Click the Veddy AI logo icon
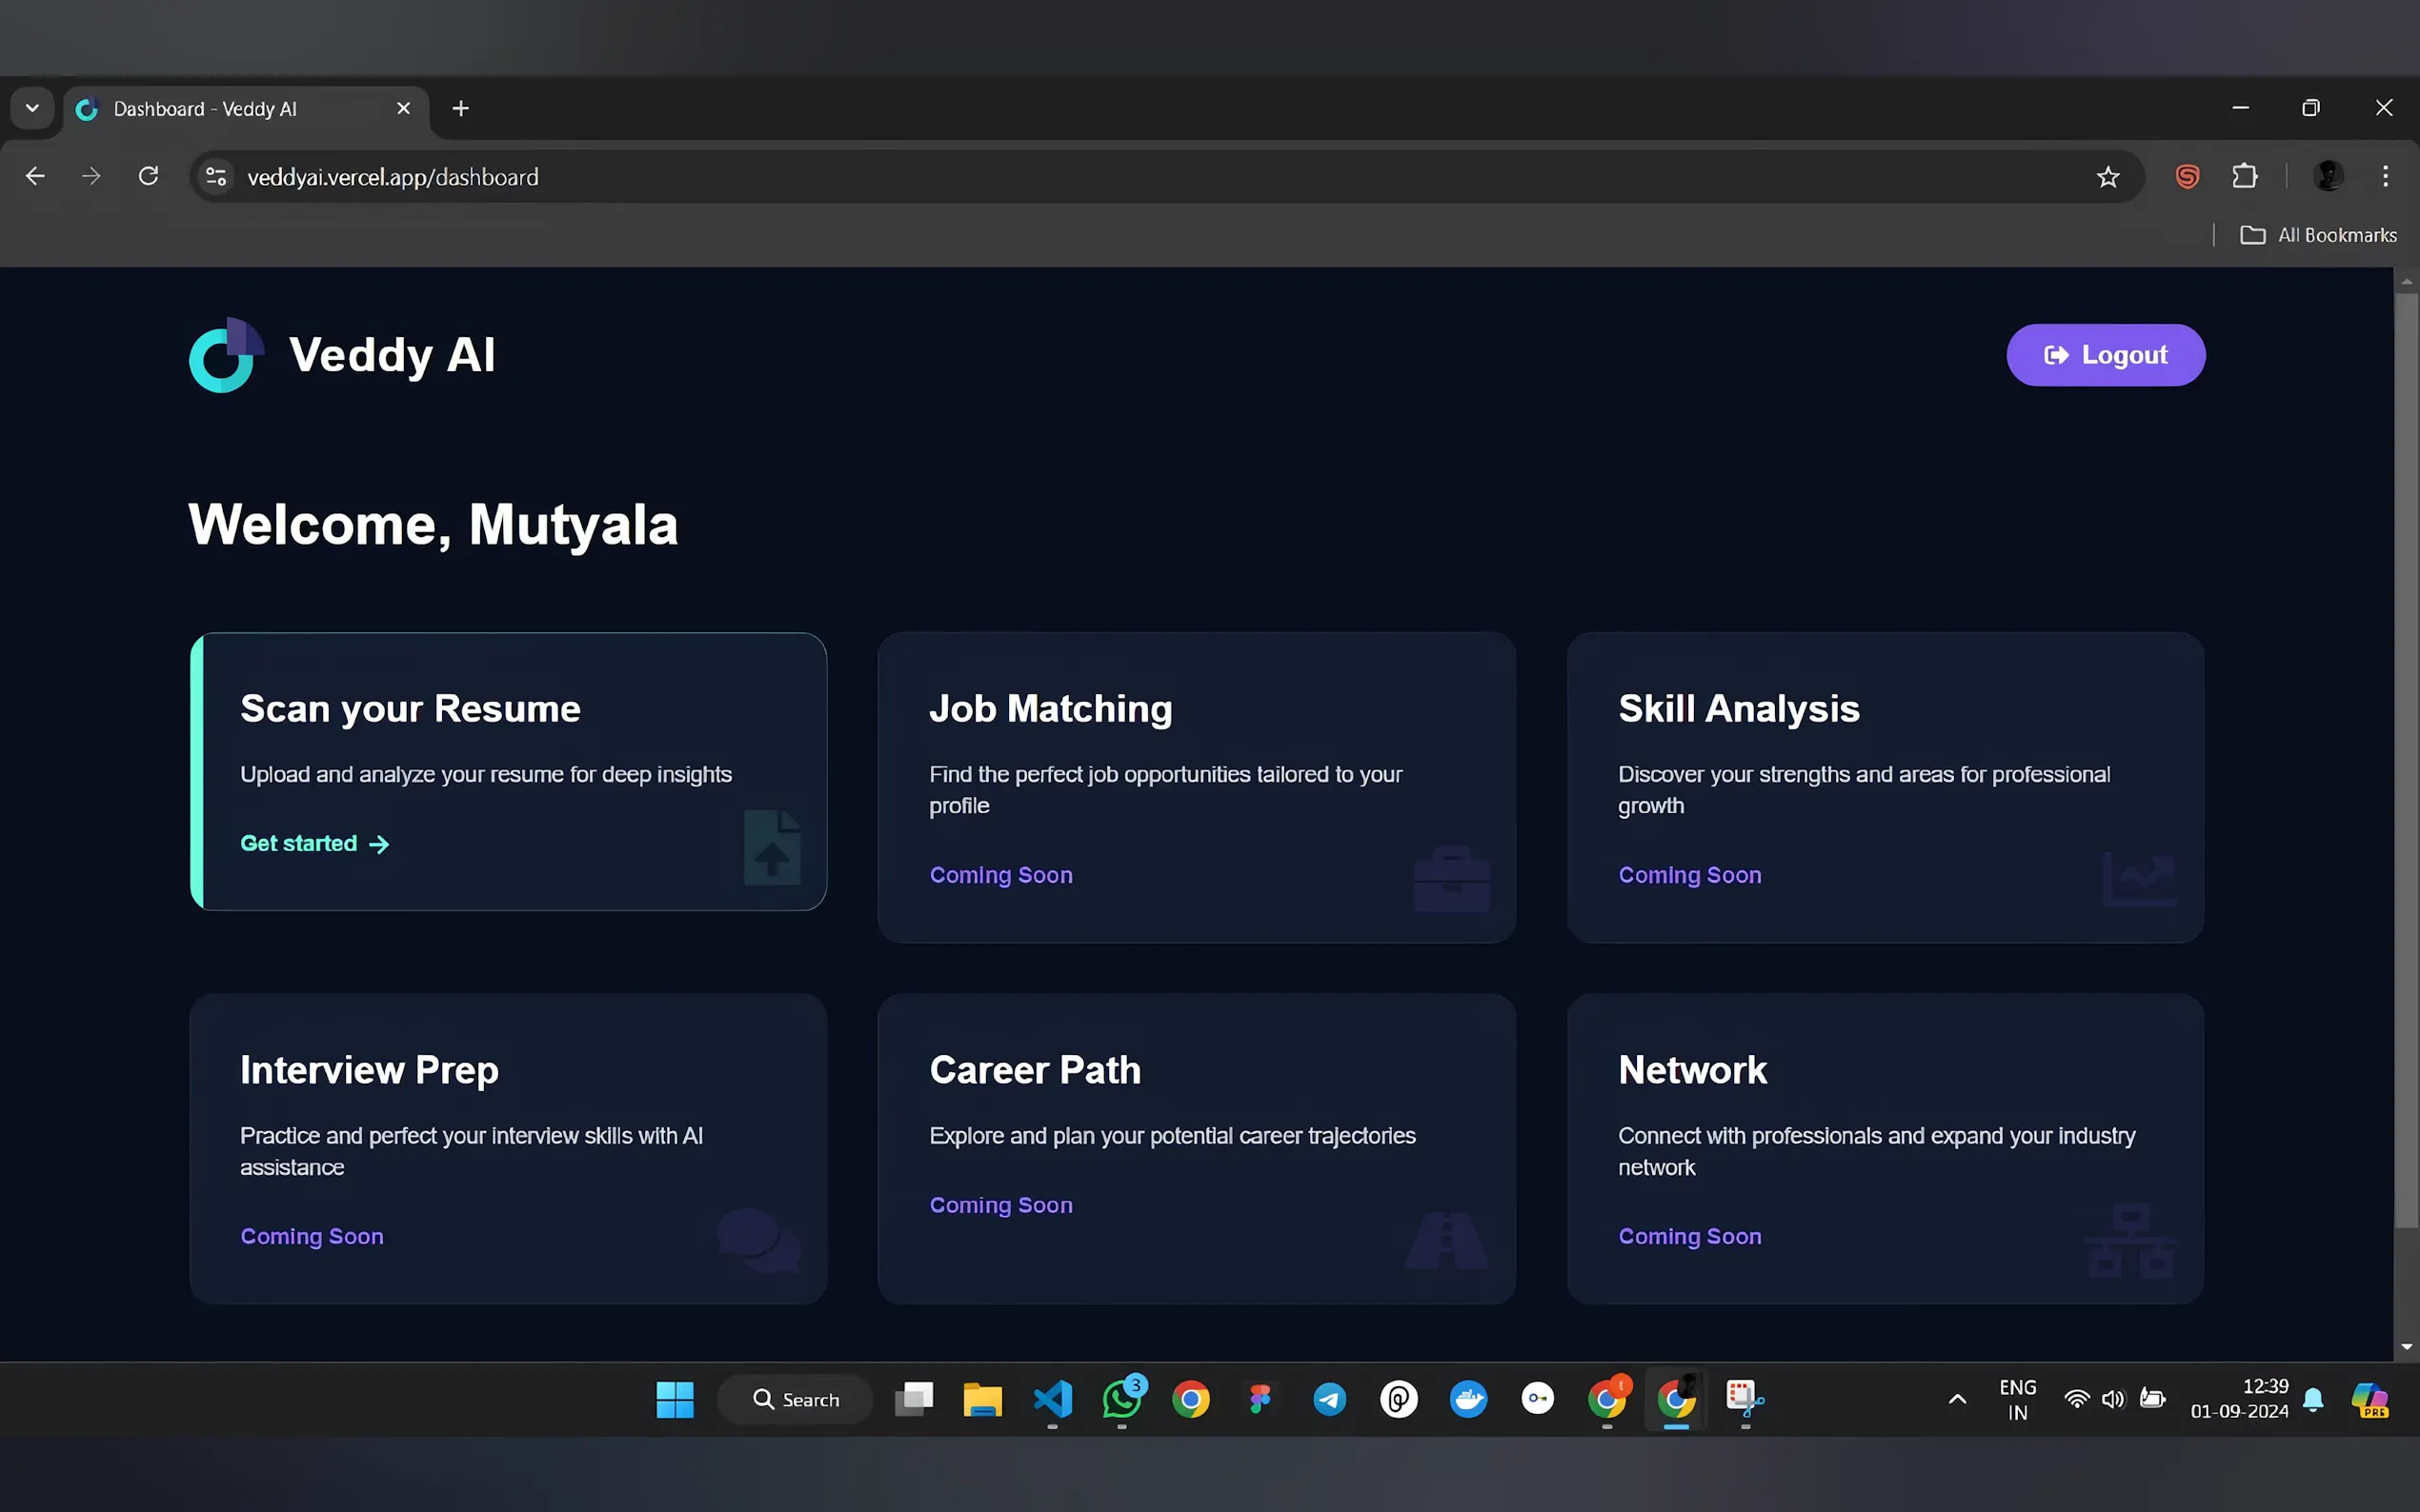The width and height of the screenshot is (2420, 1512). 225,356
